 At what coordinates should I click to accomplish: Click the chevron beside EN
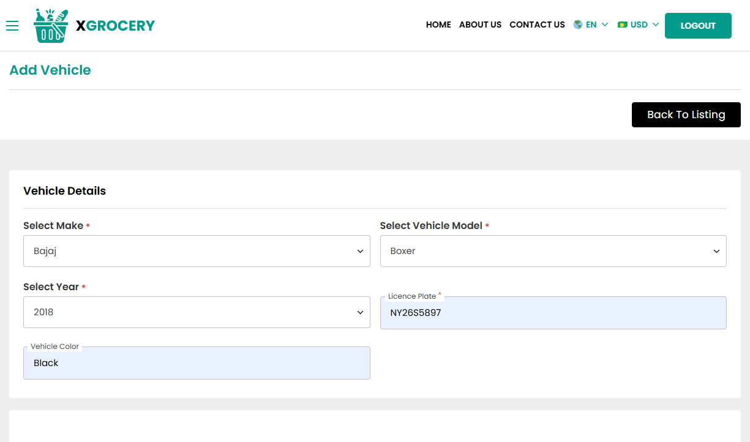click(605, 25)
